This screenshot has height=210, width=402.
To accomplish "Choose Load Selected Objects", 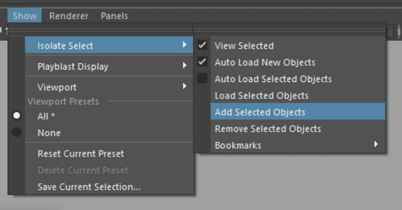I will pyautogui.click(x=261, y=96).
